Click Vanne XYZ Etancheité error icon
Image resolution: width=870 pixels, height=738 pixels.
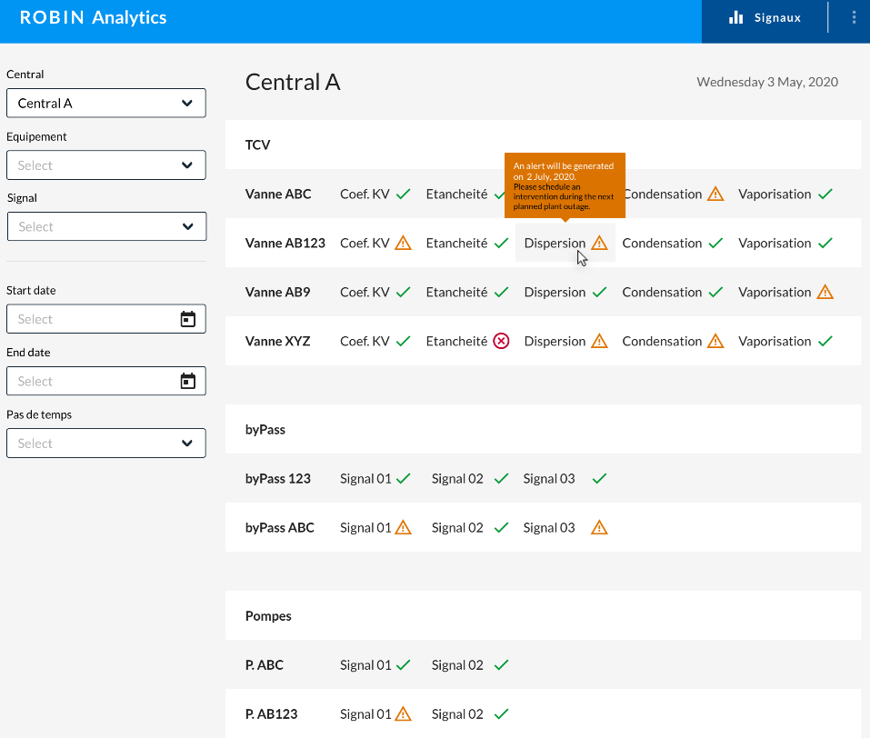[x=502, y=341]
